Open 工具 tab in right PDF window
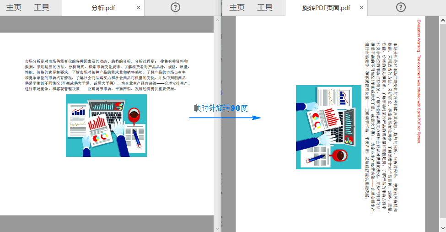 [265, 8]
